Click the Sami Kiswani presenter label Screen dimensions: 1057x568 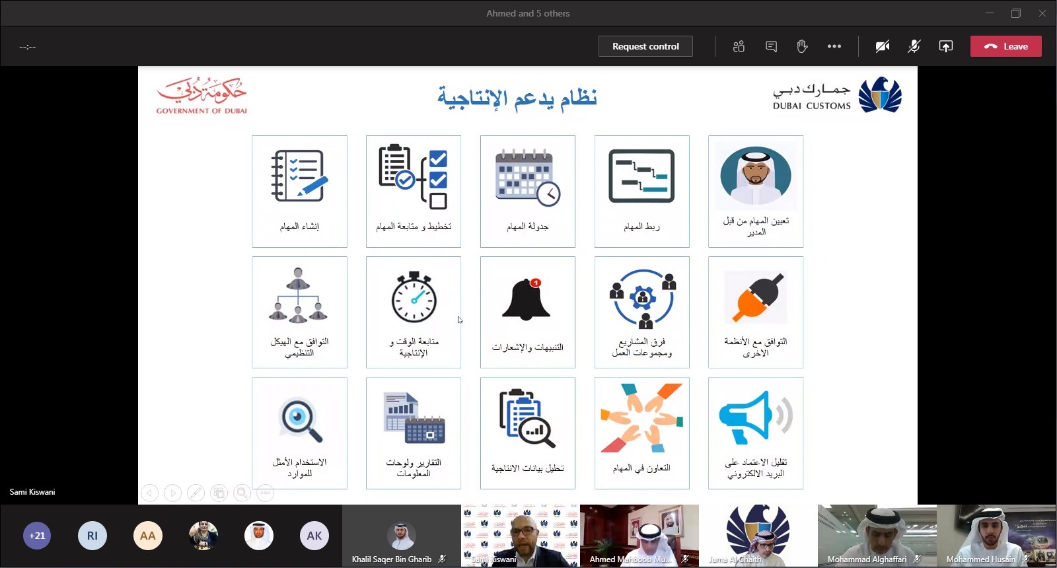point(32,492)
